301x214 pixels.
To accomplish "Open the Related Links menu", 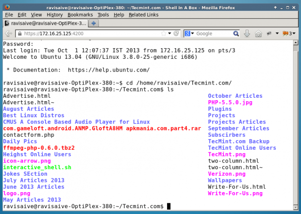I will [x=143, y=15].
